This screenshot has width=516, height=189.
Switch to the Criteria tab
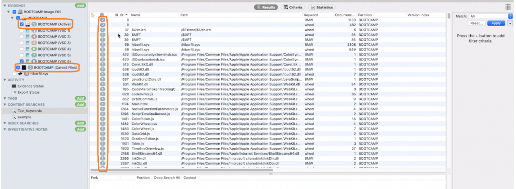click(293, 7)
